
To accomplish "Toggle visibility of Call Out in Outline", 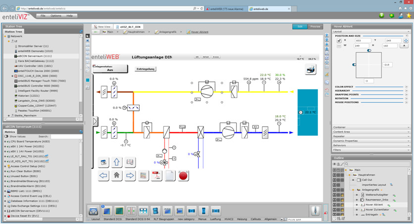I will pos(335,180).
